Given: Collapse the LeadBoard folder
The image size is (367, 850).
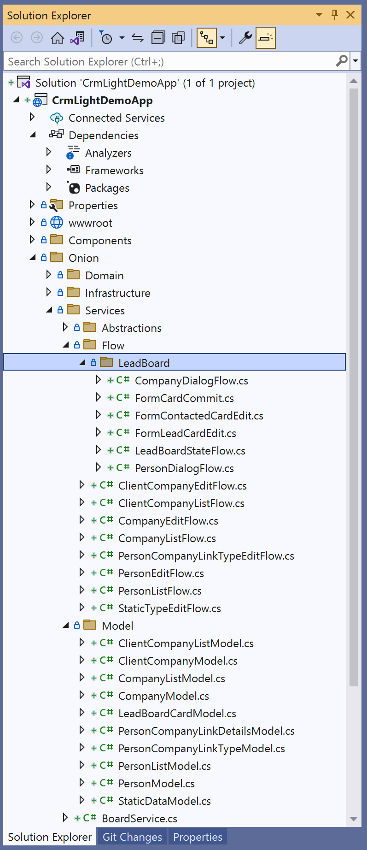Looking at the screenshot, I should (x=82, y=363).
